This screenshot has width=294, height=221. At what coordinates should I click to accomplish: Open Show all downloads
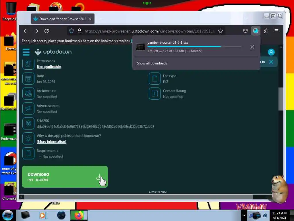coord(152,63)
